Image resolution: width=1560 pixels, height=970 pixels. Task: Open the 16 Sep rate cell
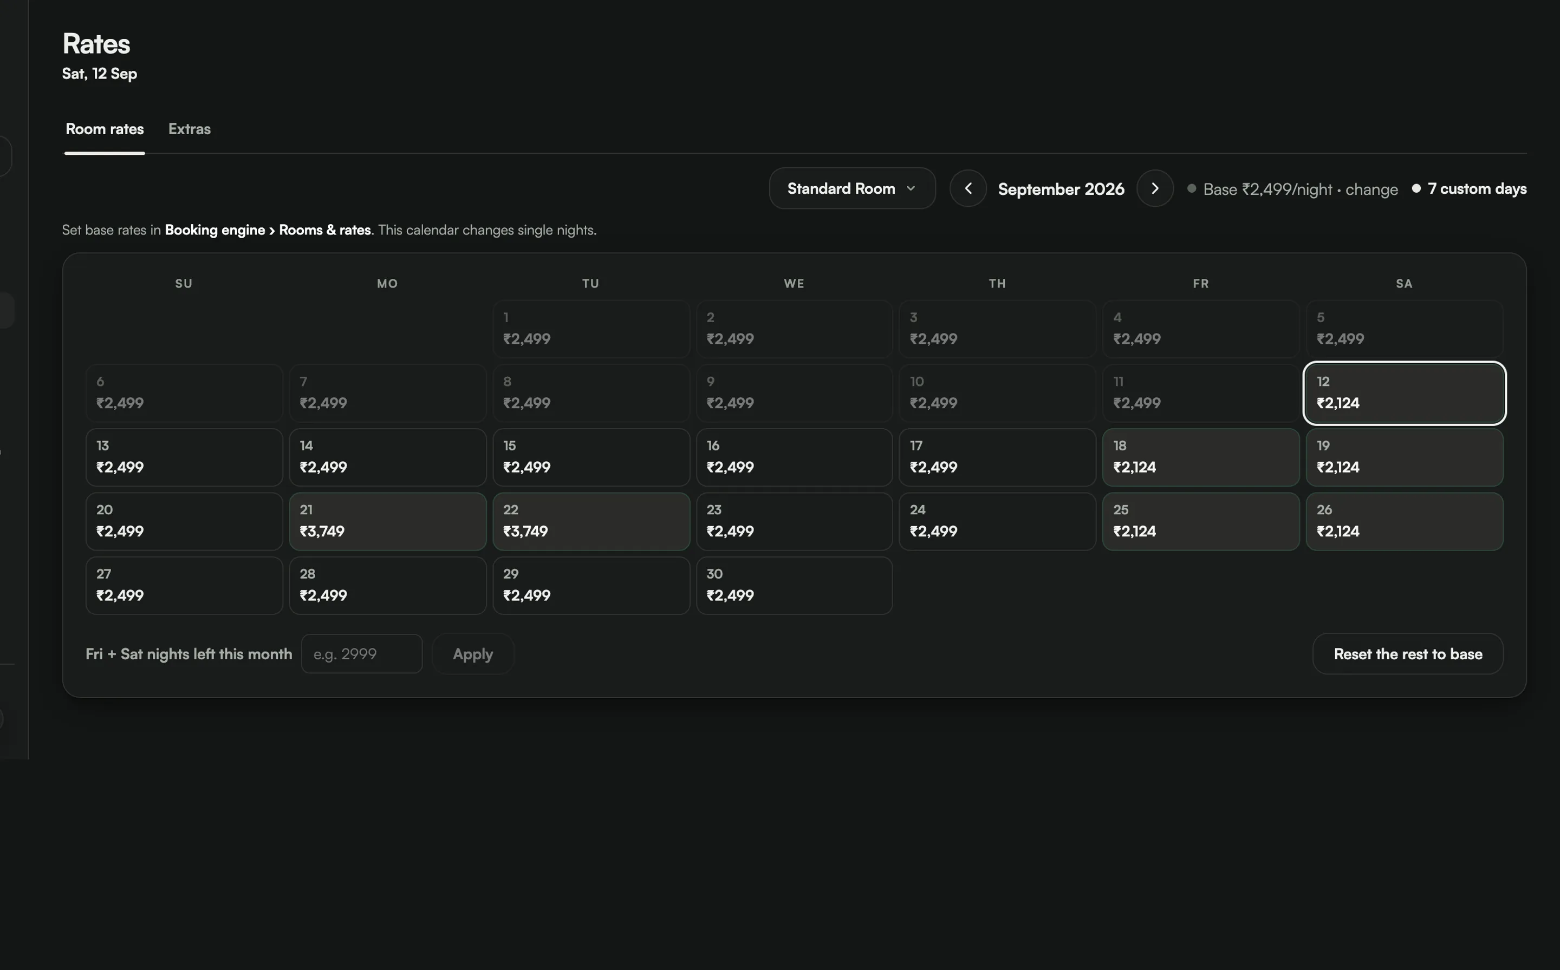[794, 457]
